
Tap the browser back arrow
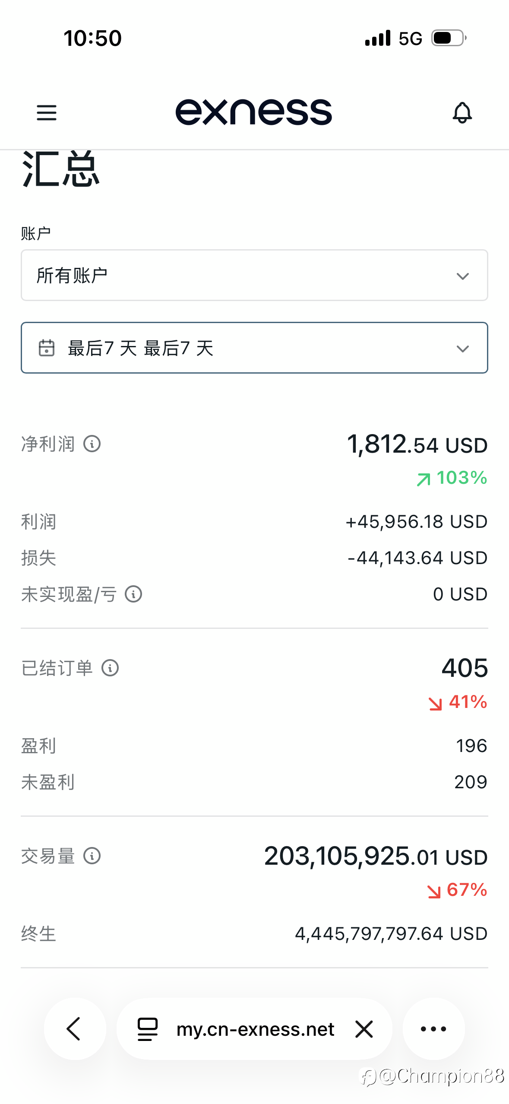click(x=75, y=1028)
